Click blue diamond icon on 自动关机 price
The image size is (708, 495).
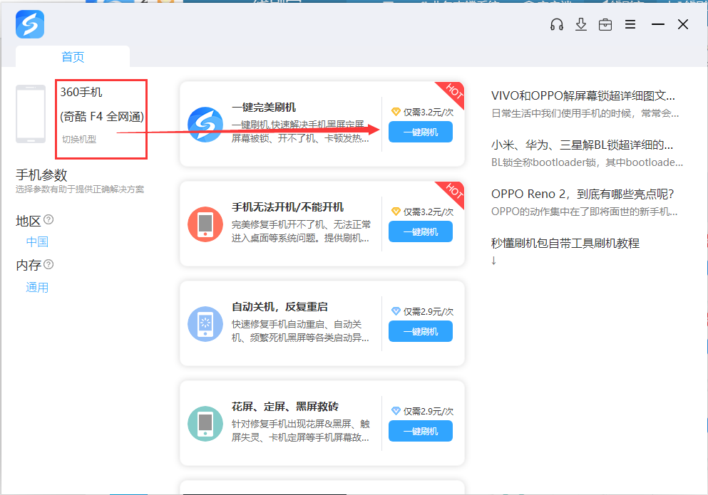396,311
